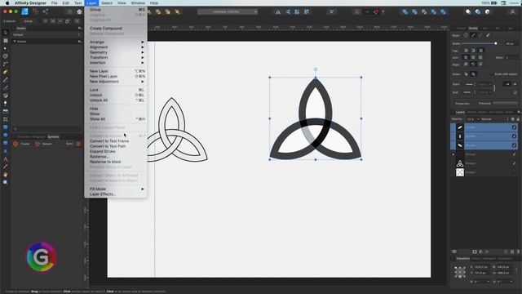This screenshot has width=522, height=294.
Task: Open stroke Properties button
Action: tap(463, 104)
